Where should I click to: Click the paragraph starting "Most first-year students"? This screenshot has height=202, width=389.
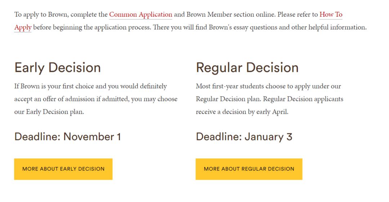click(x=270, y=99)
